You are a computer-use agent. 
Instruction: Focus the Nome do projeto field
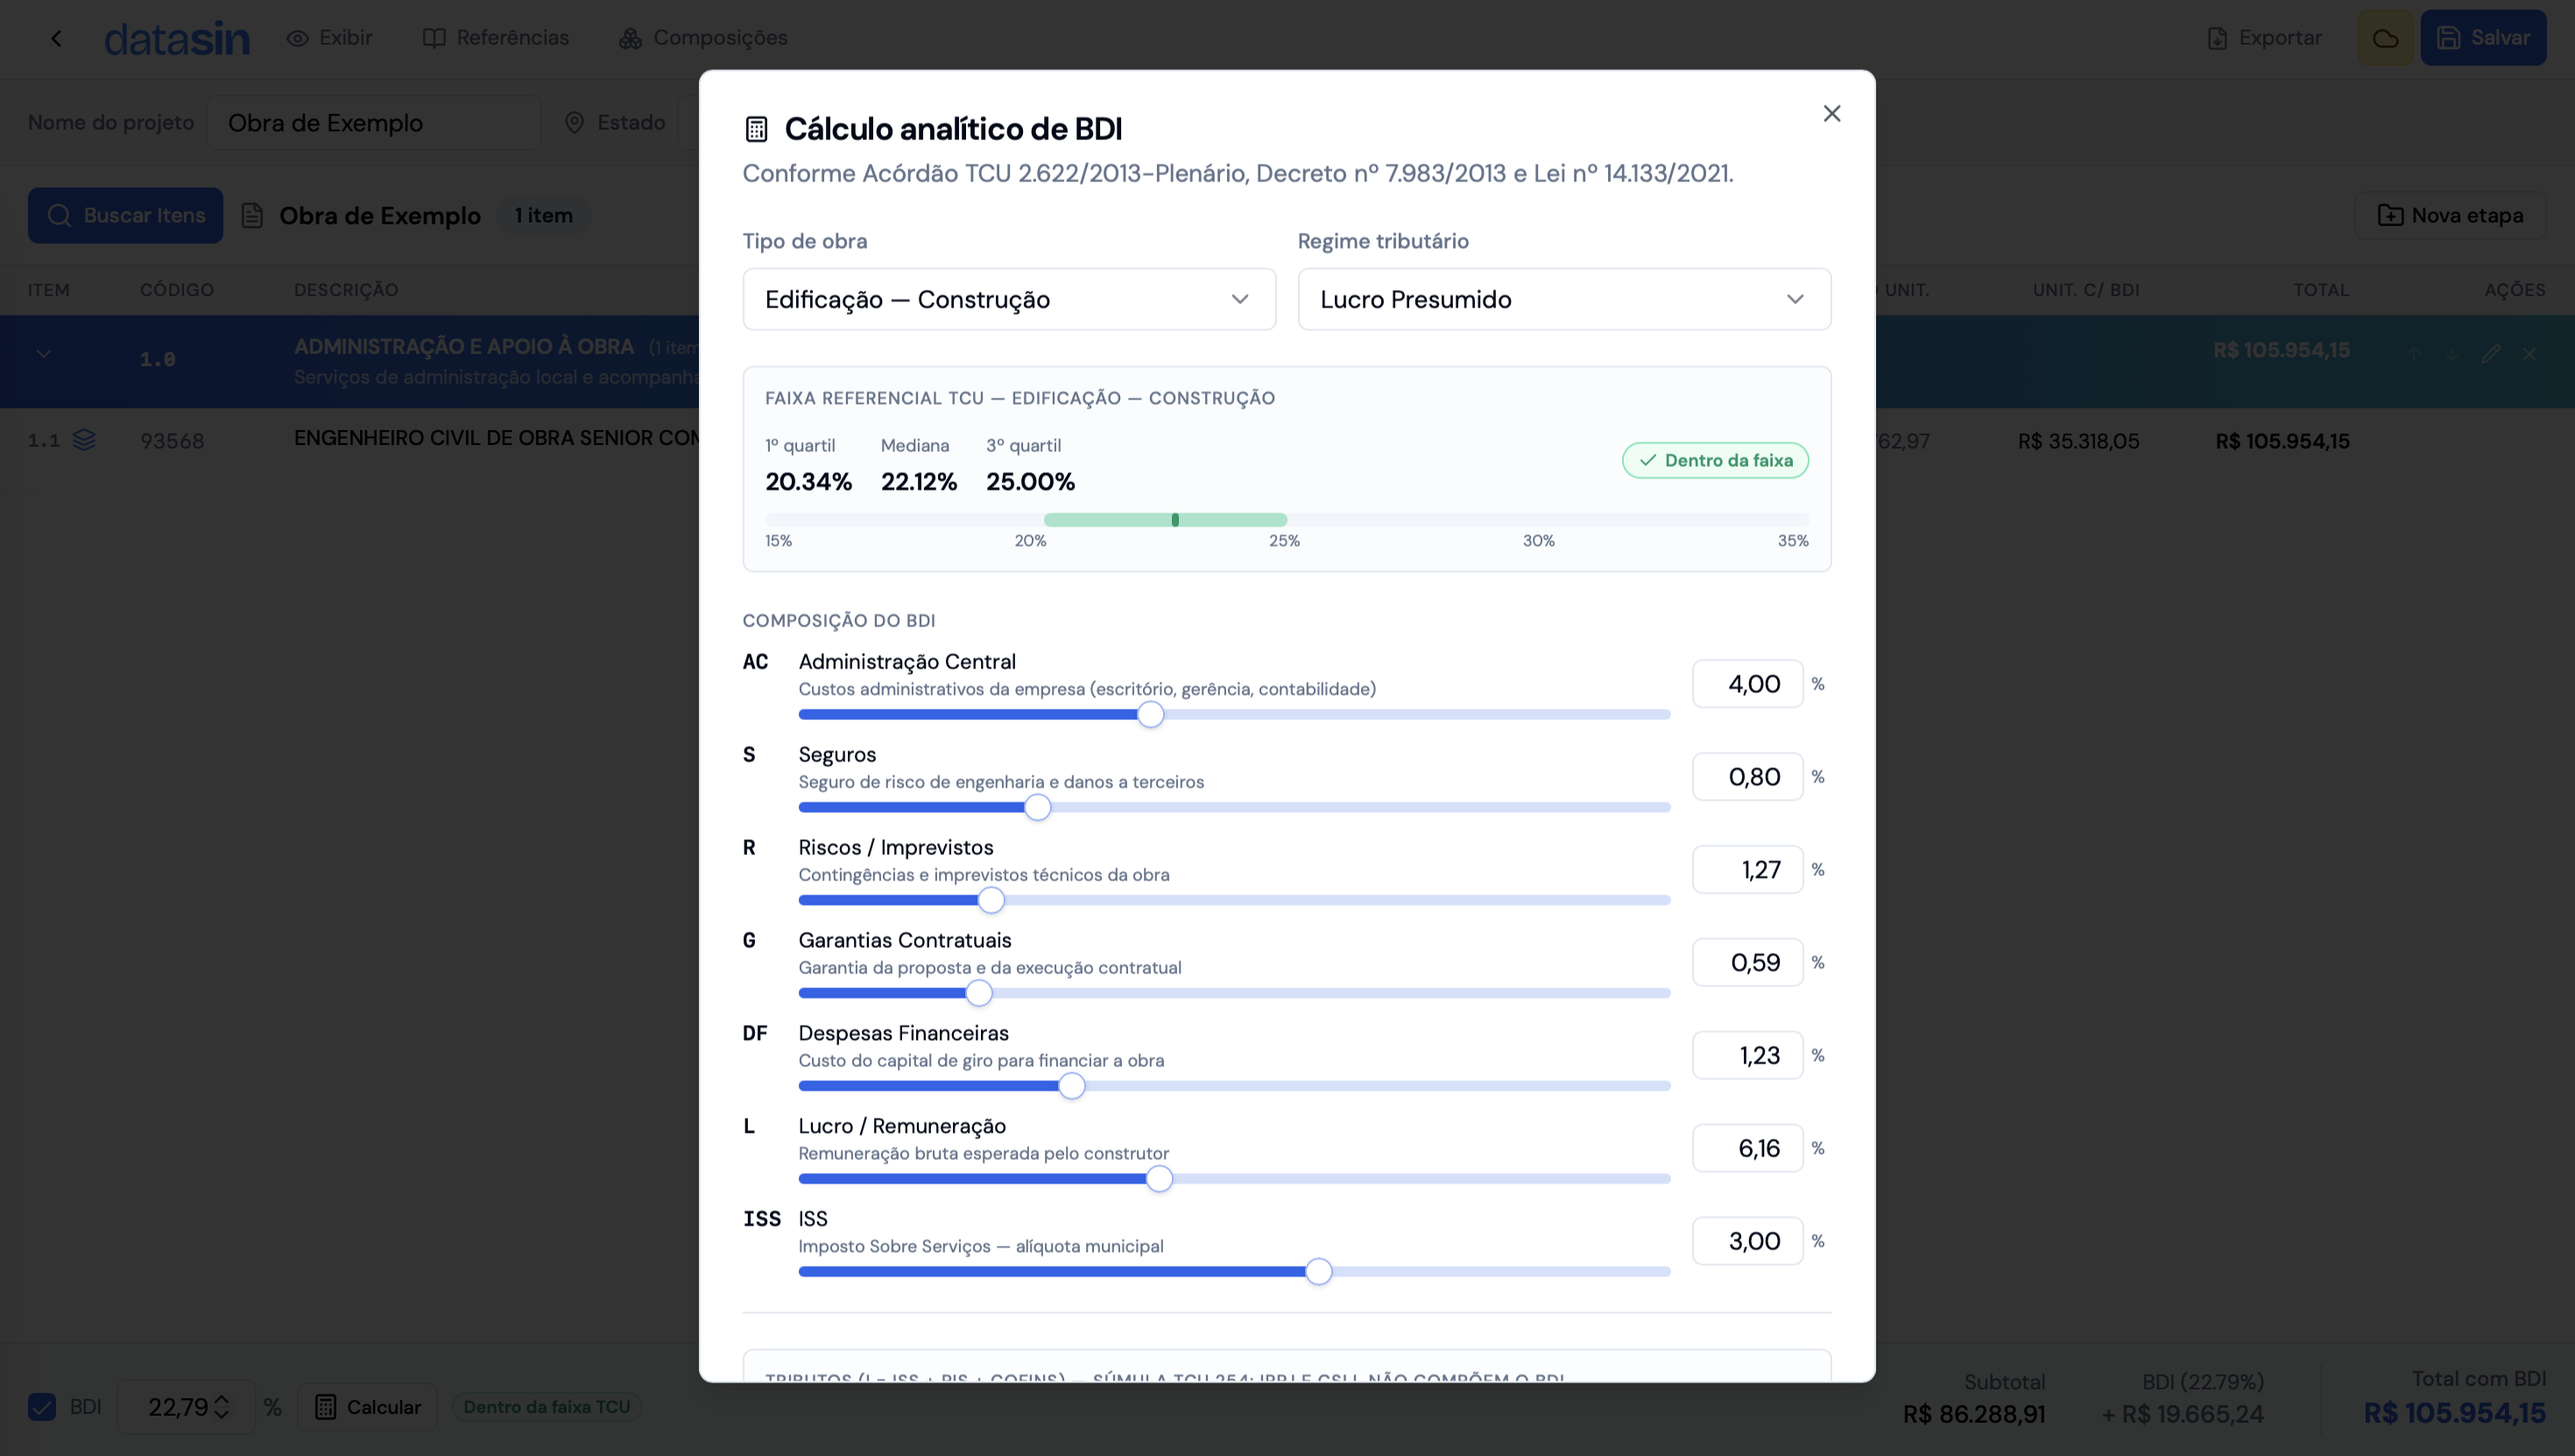point(374,123)
